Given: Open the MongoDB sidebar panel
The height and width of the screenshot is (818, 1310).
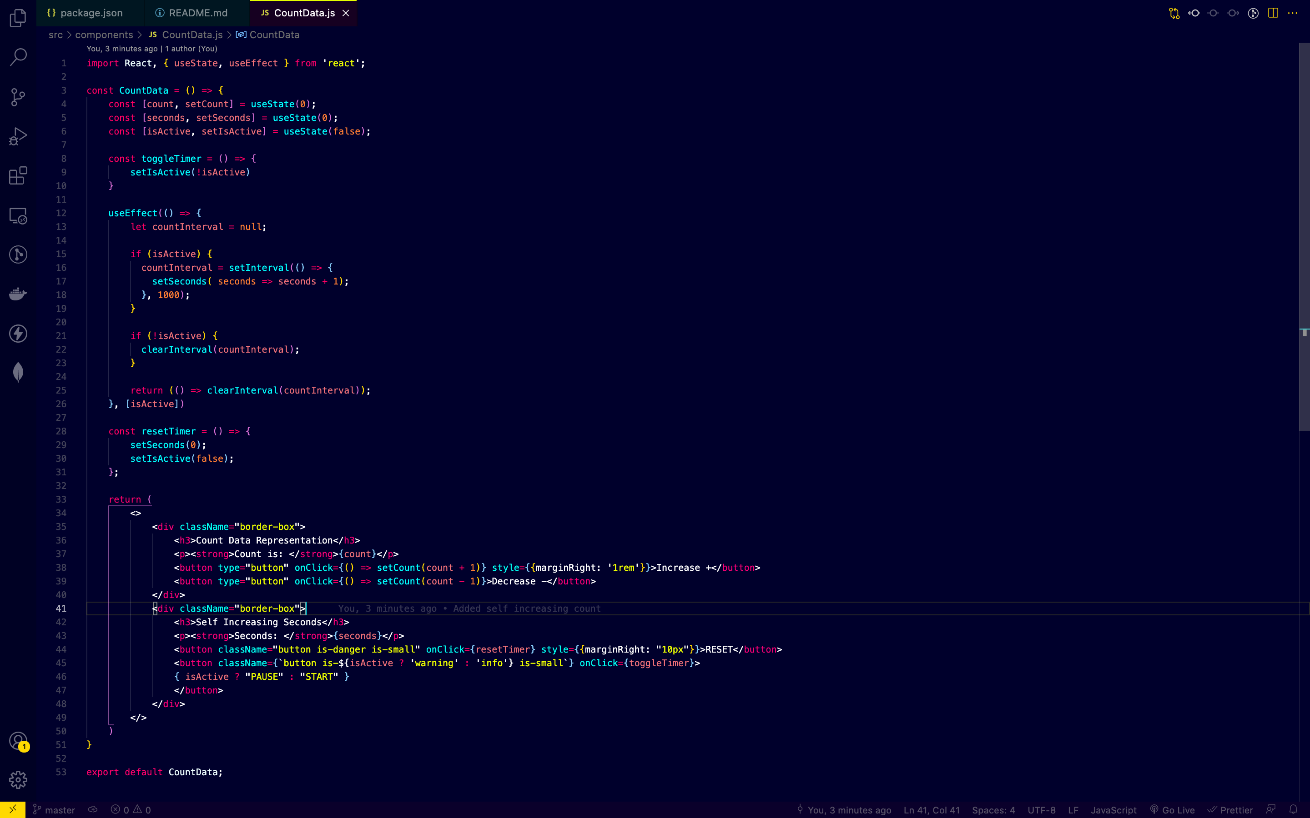Looking at the screenshot, I should 17,372.
